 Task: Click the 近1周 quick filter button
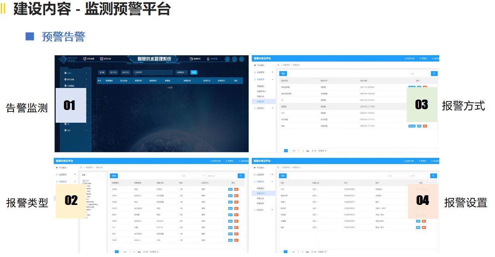point(102,72)
